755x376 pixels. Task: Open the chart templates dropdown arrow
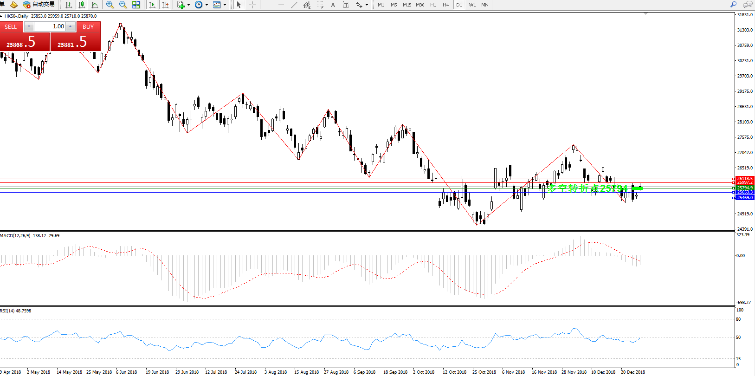tap(225, 5)
